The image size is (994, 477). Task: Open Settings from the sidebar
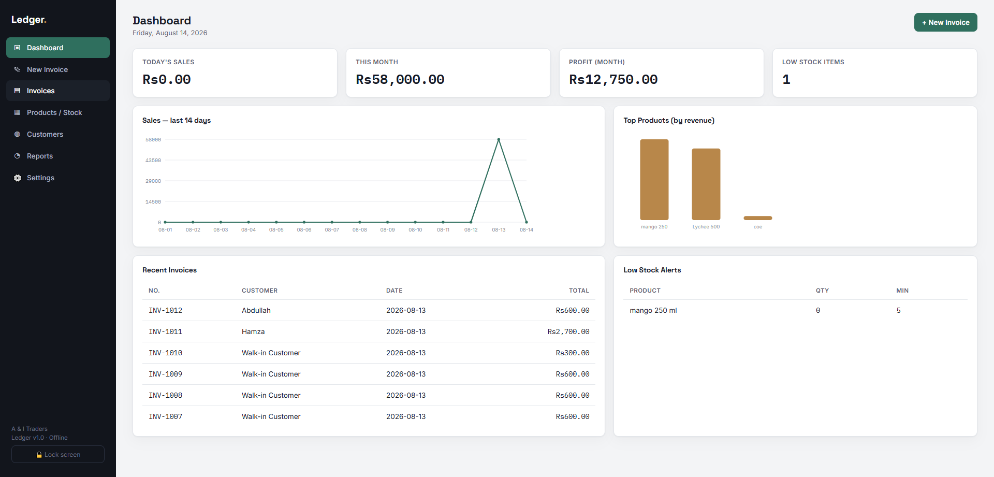[x=58, y=178]
